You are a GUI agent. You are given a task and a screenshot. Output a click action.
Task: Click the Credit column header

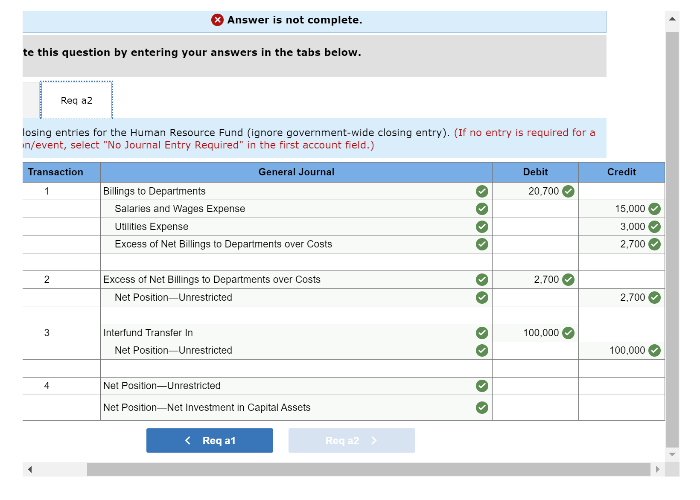click(621, 172)
